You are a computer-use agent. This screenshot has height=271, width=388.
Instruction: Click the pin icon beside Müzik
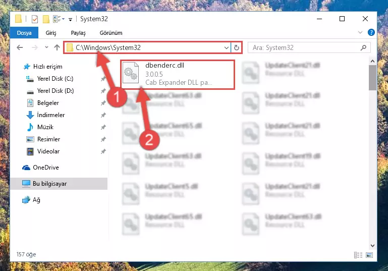[x=103, y=127]
